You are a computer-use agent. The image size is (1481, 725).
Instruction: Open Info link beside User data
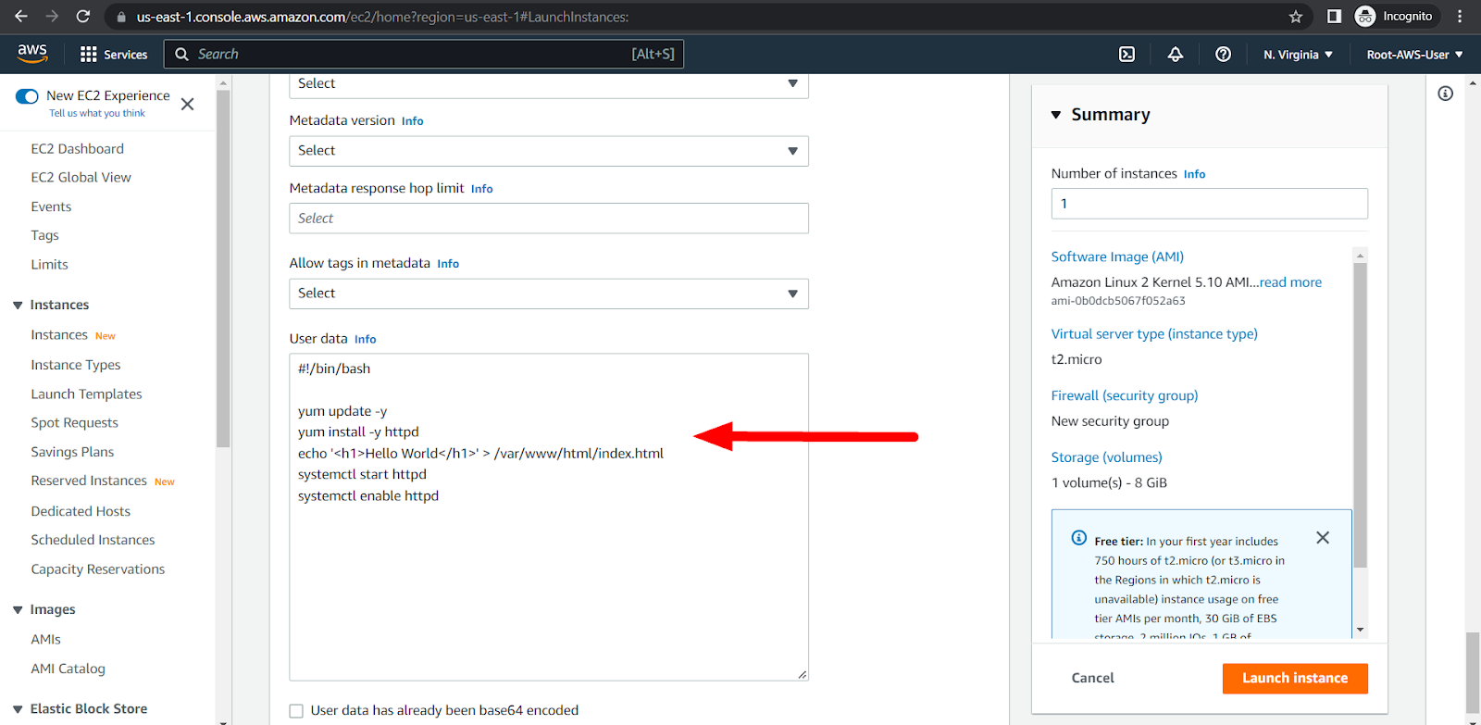coord(366,340)
